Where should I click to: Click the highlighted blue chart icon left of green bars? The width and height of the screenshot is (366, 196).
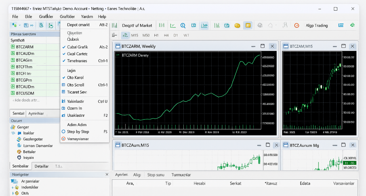click(204, 25)
